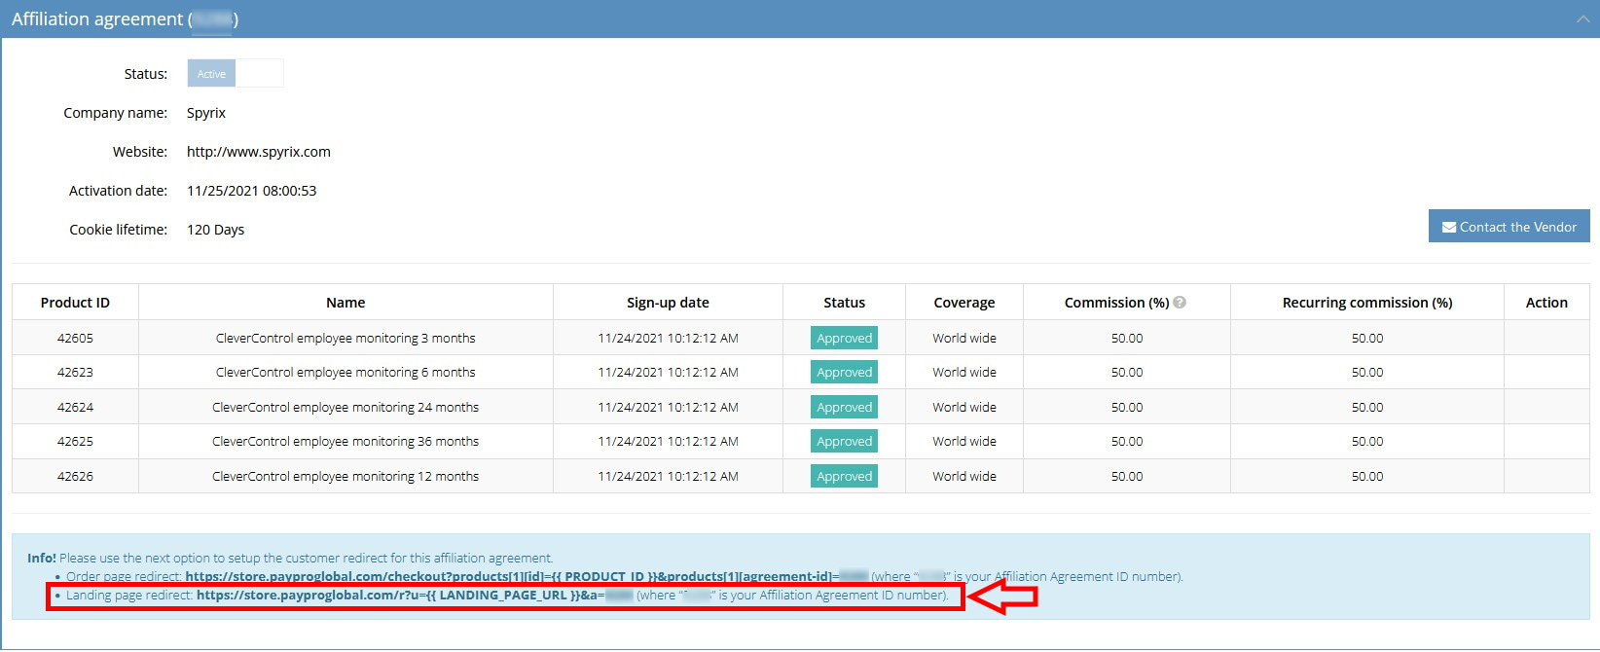Click Approved badge for product 42625
Image resolution: width=1600 pixels, height=652 pixels.
844,441
